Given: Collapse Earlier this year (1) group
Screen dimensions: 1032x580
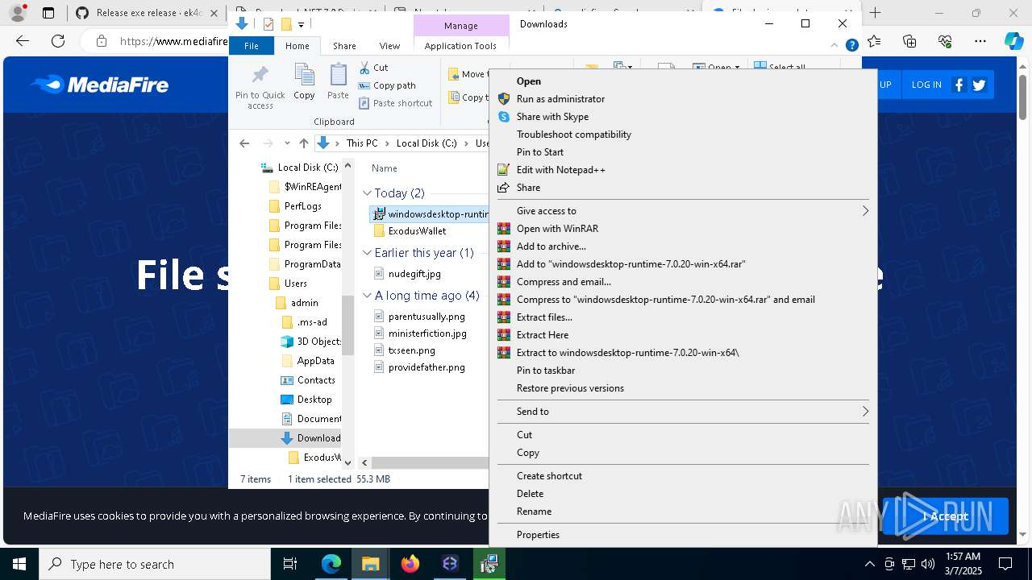Looking at the screenshot, I should [367, 253].
